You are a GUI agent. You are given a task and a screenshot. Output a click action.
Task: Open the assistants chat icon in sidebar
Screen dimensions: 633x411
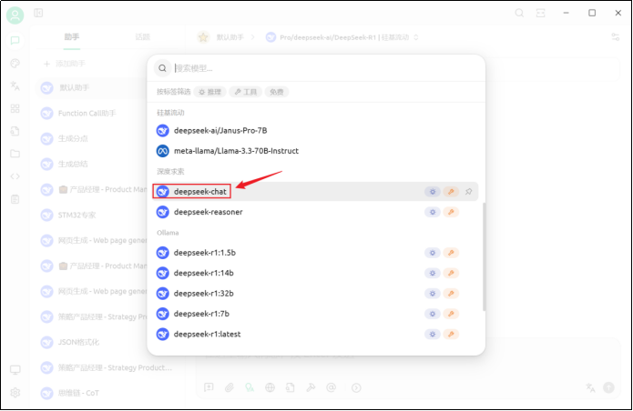15,41
